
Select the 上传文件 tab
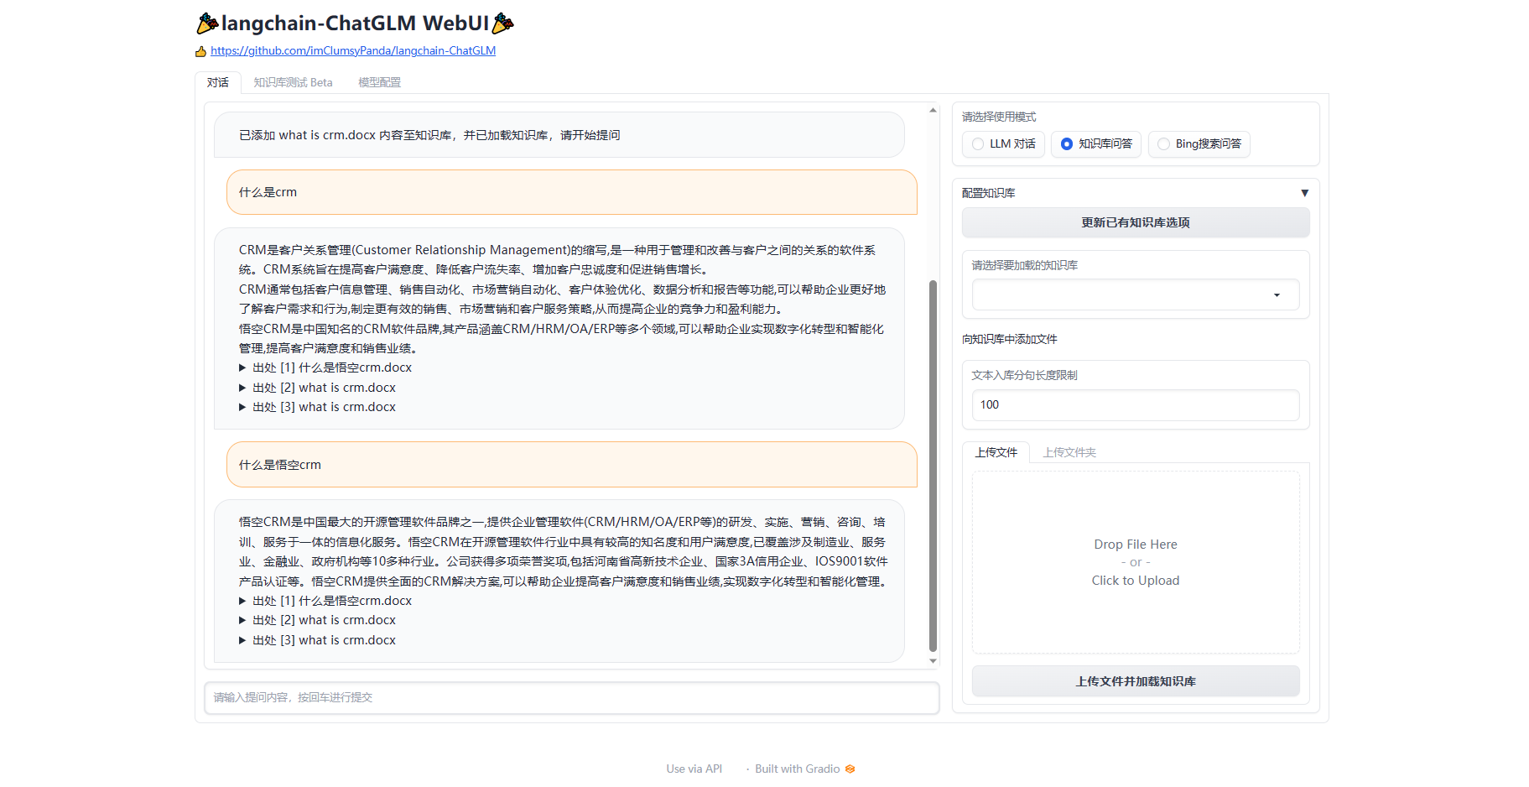pyautogui.click(x=996, y=452)
